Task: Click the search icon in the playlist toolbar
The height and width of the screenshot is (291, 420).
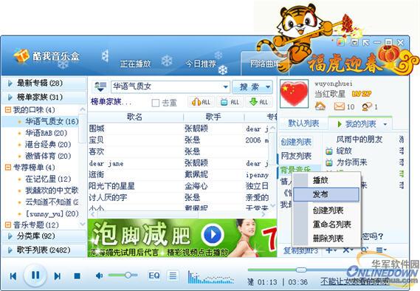Action: point(364,250)
